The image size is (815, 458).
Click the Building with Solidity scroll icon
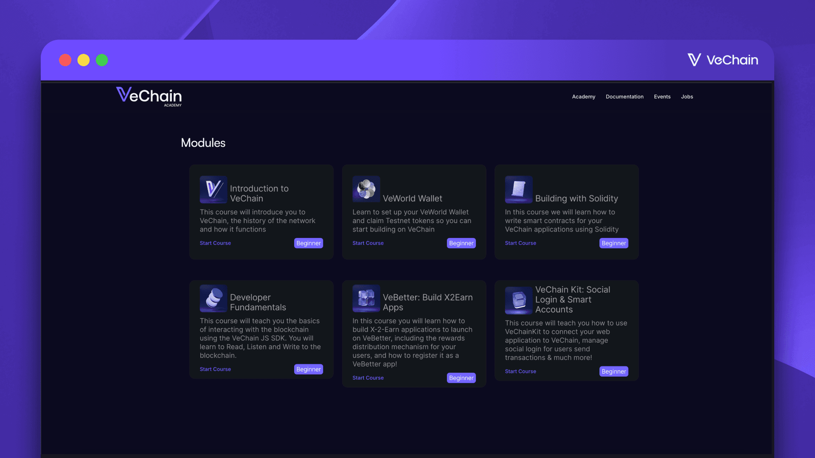click(x=519, y=190)
